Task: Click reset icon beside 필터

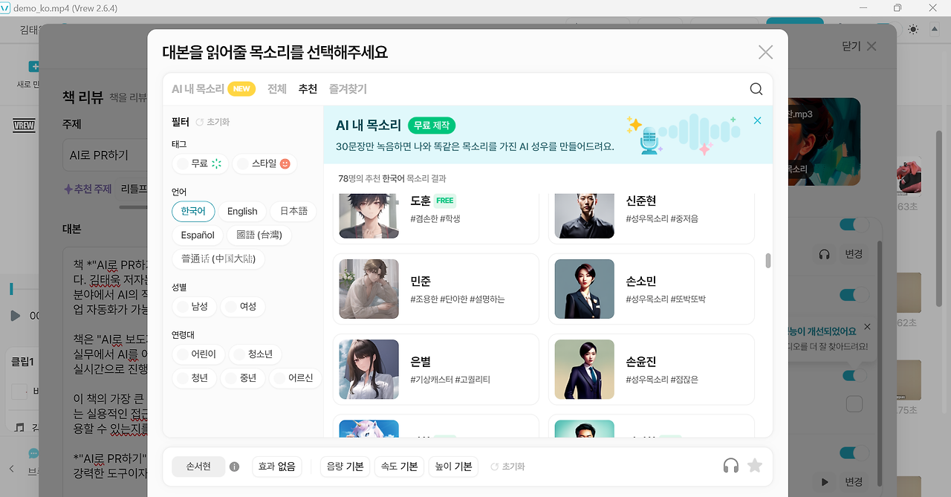Action: click(x=199, y=122)
